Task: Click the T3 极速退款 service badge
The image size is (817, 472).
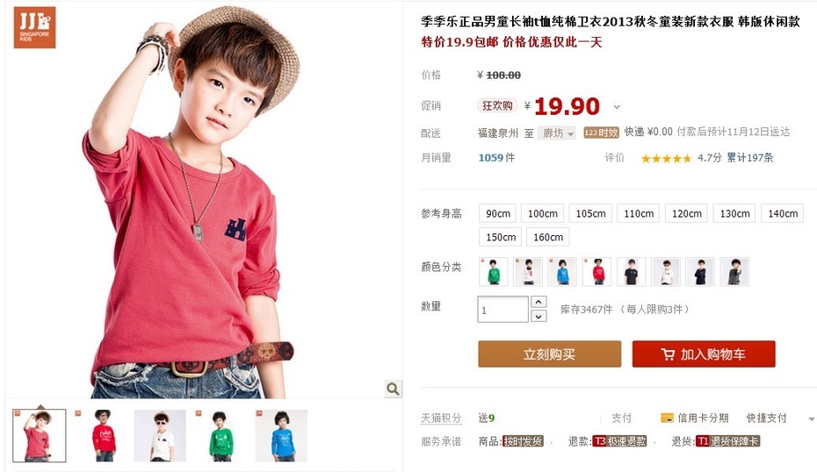Action: pyautogui.click(x=619, y=441)
